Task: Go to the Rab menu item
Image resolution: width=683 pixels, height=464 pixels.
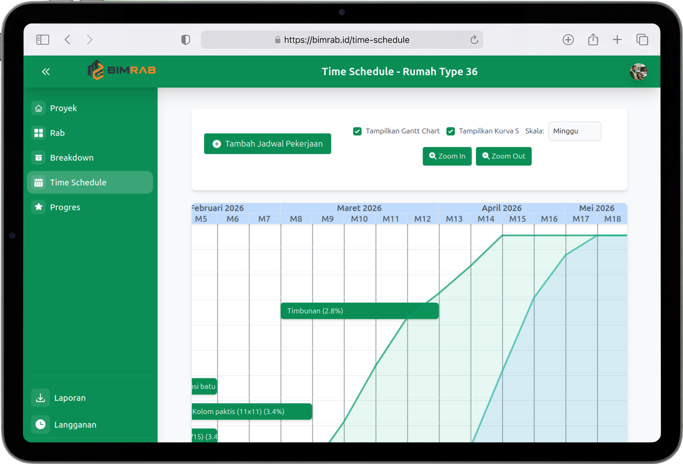Action: (90, 133)
